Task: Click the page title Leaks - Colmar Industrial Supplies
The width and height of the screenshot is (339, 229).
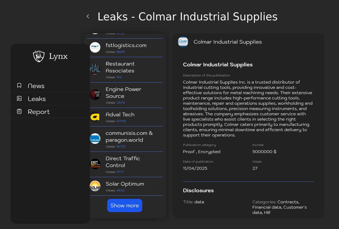Action: (188, 17)
